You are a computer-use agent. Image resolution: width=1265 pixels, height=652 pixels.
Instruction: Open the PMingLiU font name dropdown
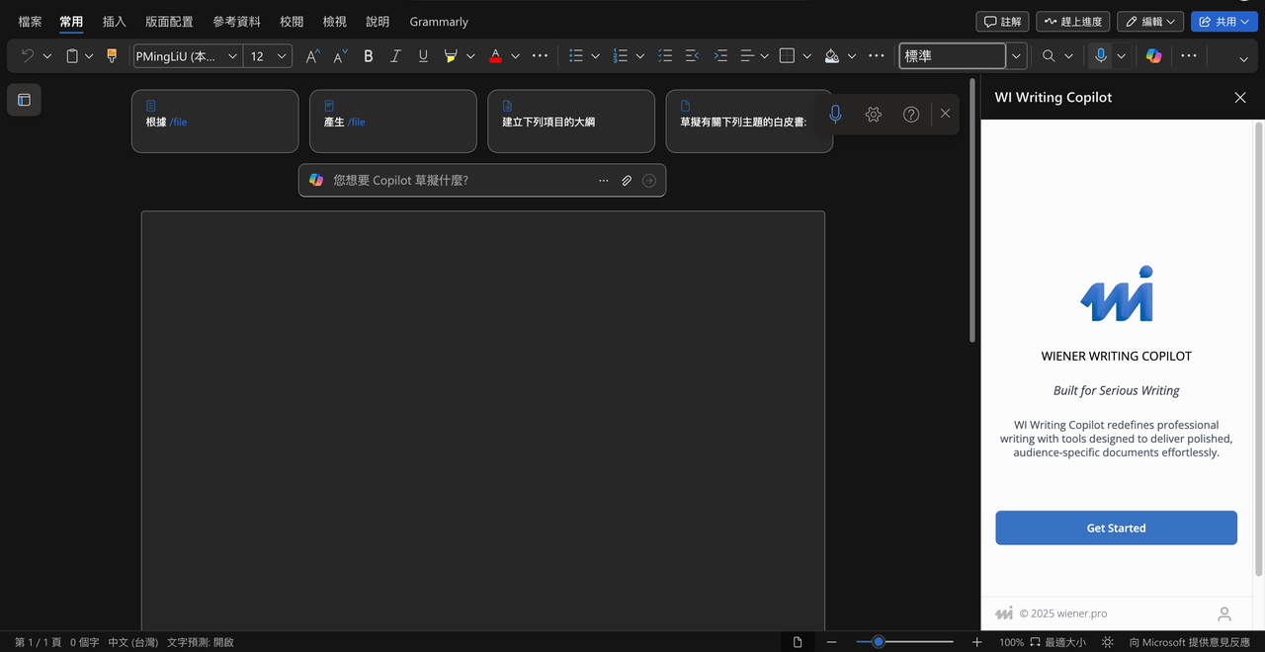[233, 56]
